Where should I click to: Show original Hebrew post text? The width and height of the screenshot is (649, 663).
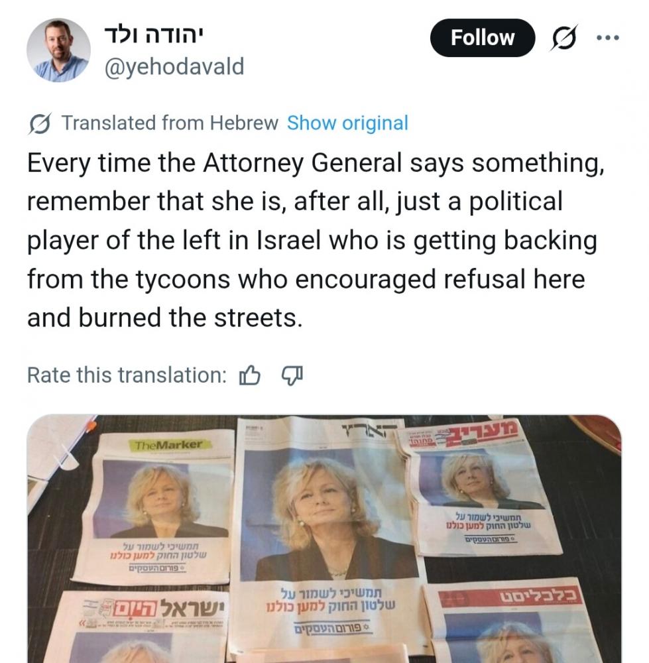(x=347, y=123)
